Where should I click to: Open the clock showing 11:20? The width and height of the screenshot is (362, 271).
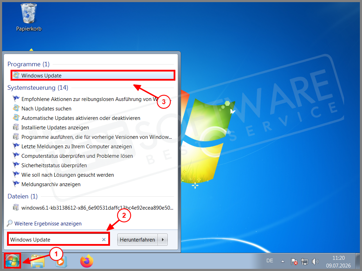click(338, 262)
